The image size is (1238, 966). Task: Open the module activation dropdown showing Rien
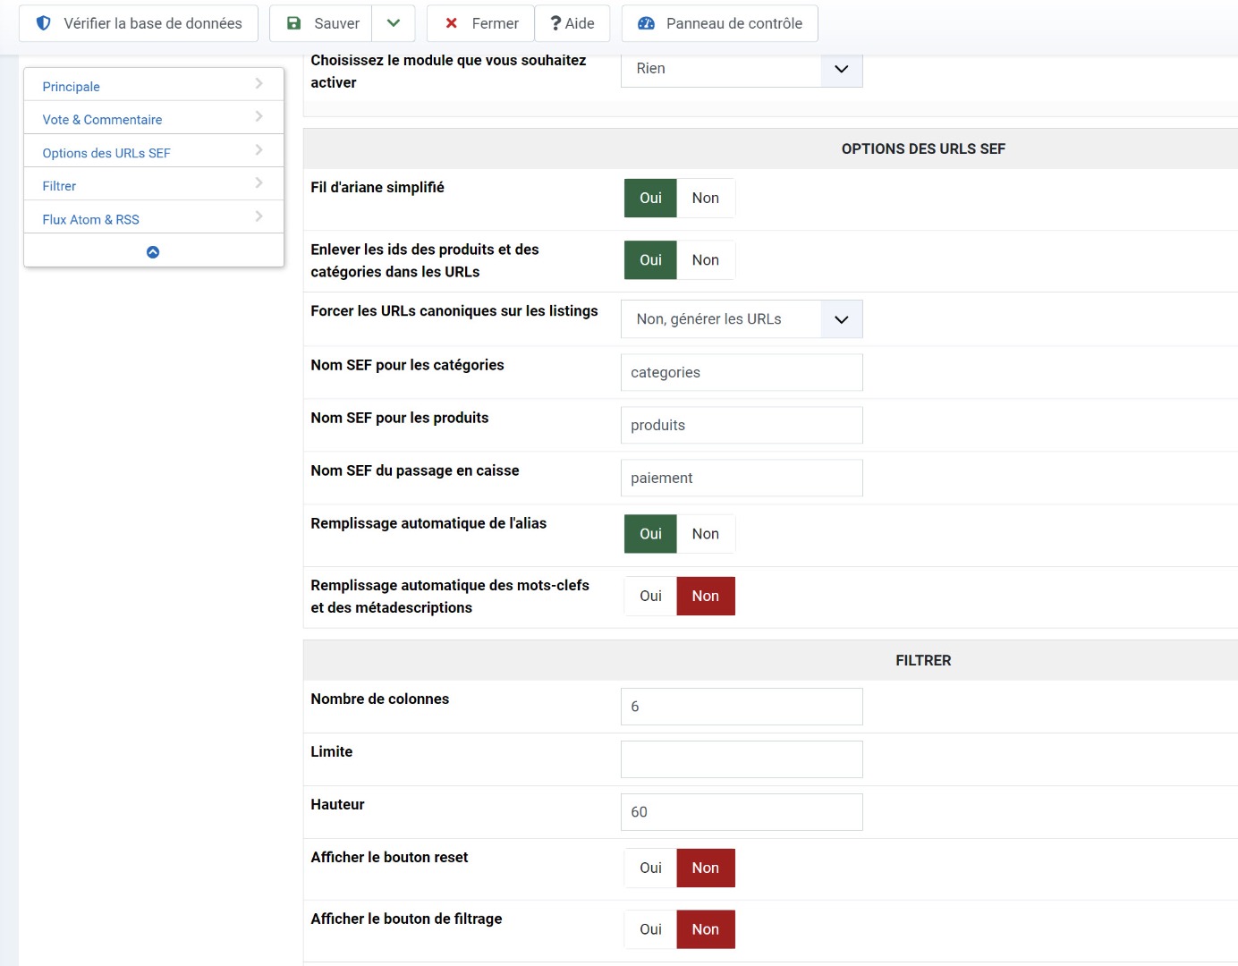742,69
